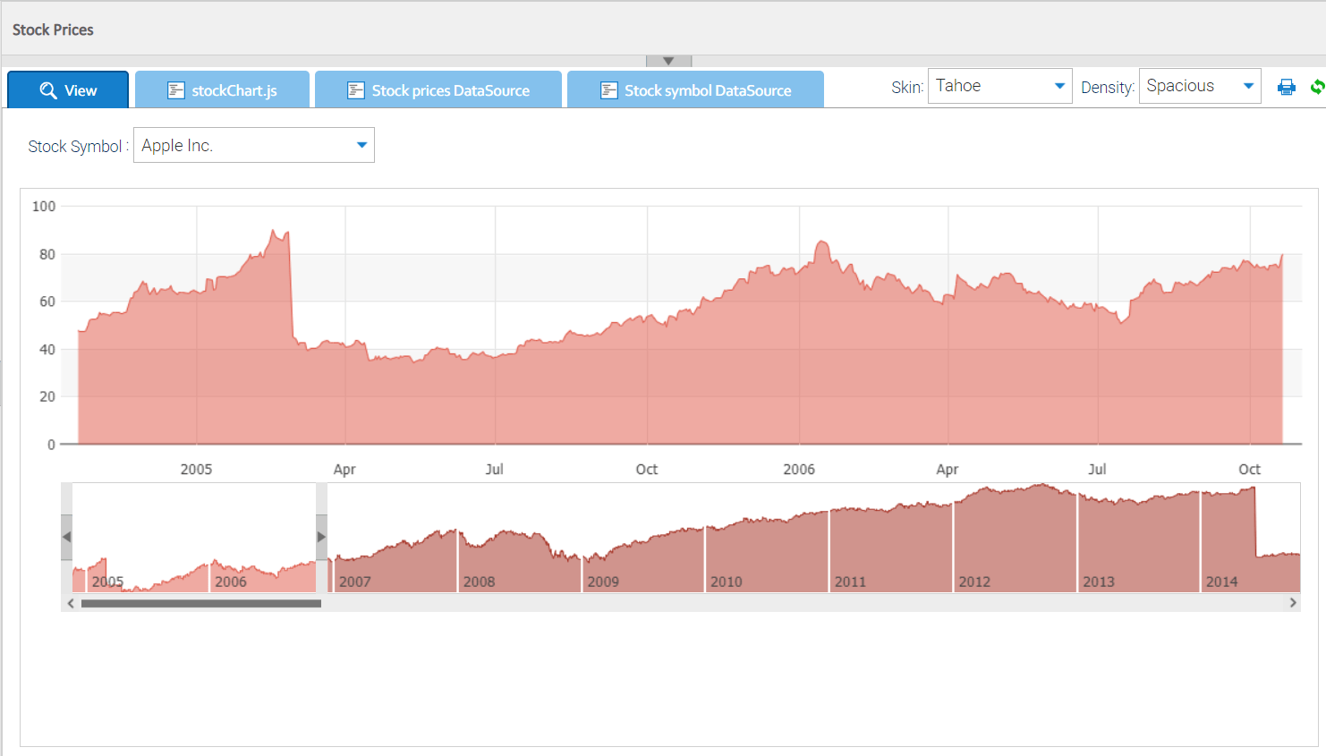Open the View tab
Image resolution: width=1326 pixels, height=756 pixels.
click(x=68, y=90)
